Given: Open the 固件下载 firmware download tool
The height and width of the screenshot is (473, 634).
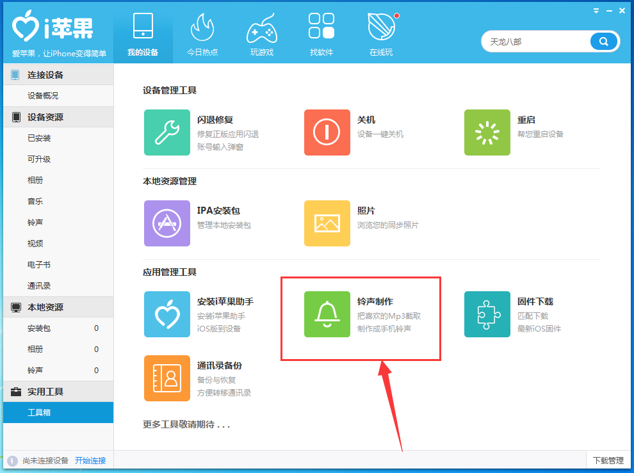Looking at the screenshot, I should coord(487,314).
